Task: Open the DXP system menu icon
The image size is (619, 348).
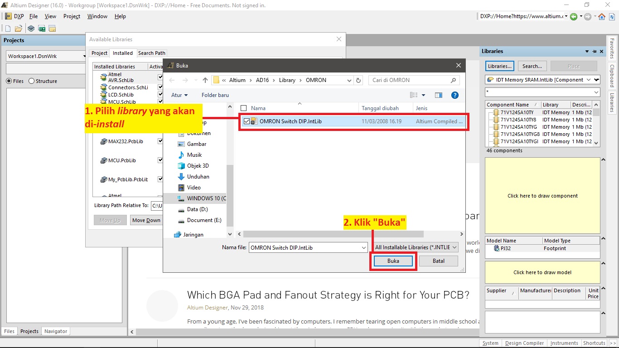Action: click(x=8, y=16)
